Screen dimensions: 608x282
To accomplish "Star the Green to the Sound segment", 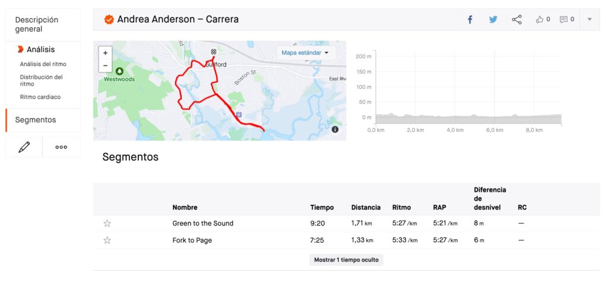I will tap(107, 223).
